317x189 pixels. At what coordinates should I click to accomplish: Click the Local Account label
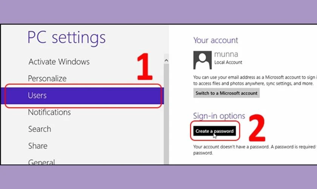point(228,62)
